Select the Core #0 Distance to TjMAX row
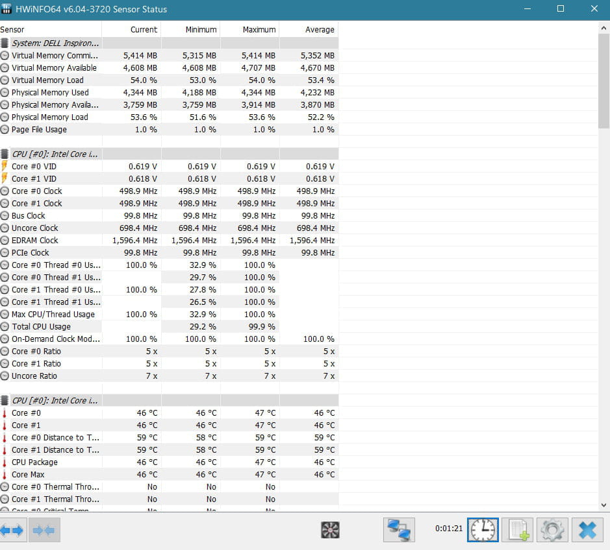 (x=170, y=438)
